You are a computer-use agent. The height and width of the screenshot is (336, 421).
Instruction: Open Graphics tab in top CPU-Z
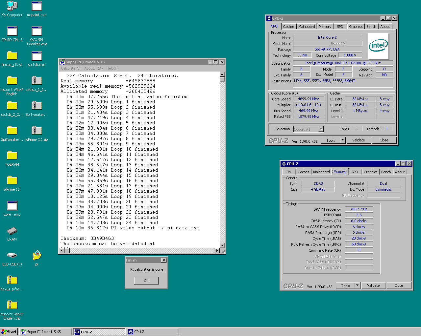point(356,27)
